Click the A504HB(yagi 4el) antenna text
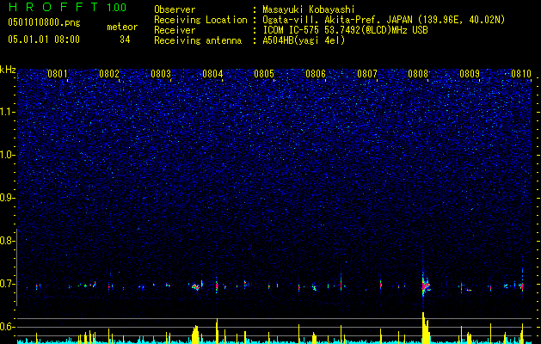Viewport: 541px width, 344px height. (304, 40)
